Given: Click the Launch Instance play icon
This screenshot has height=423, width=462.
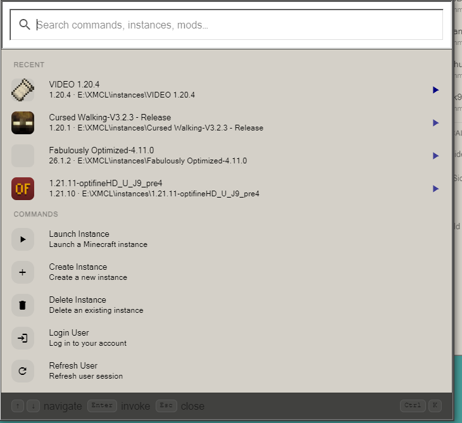Looking at the screenshot, I should point(23,239).
